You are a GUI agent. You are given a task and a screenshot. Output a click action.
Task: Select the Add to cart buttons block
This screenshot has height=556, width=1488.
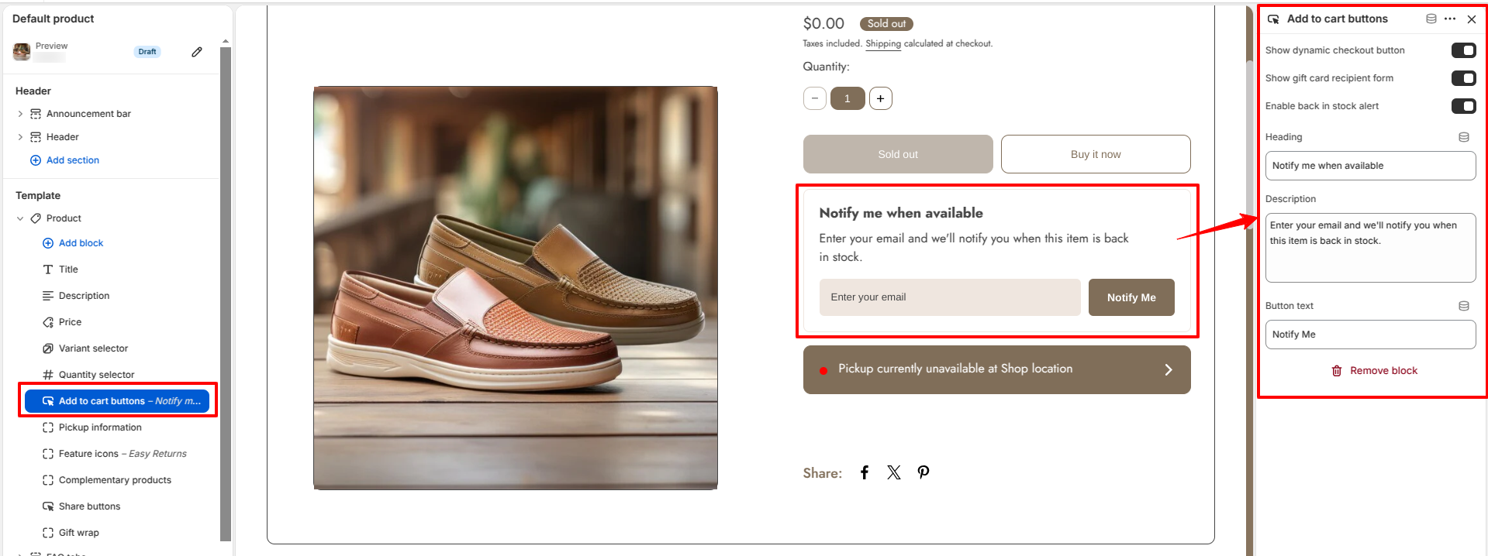click(117, 401)
